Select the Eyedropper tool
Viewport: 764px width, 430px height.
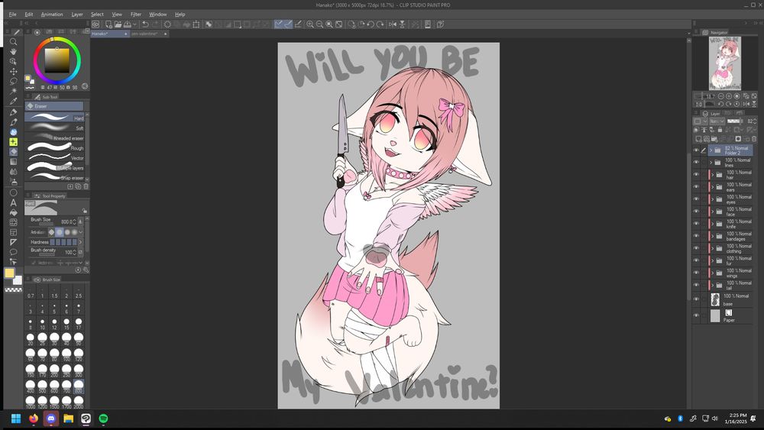pyautogui.click(x=13, y=102)
